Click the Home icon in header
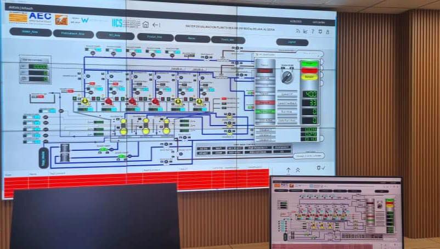 point(145,24)
